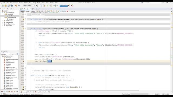Switch to the Files panel tab
This screenshot has height=97, width=173.
[8, 9]
